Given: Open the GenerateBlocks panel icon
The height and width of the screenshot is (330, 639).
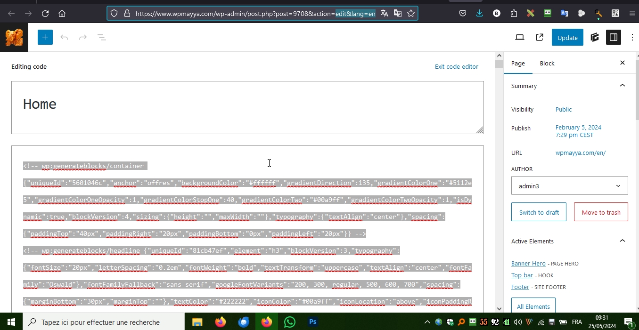Looking at the screenshot, I should (595, 37).
